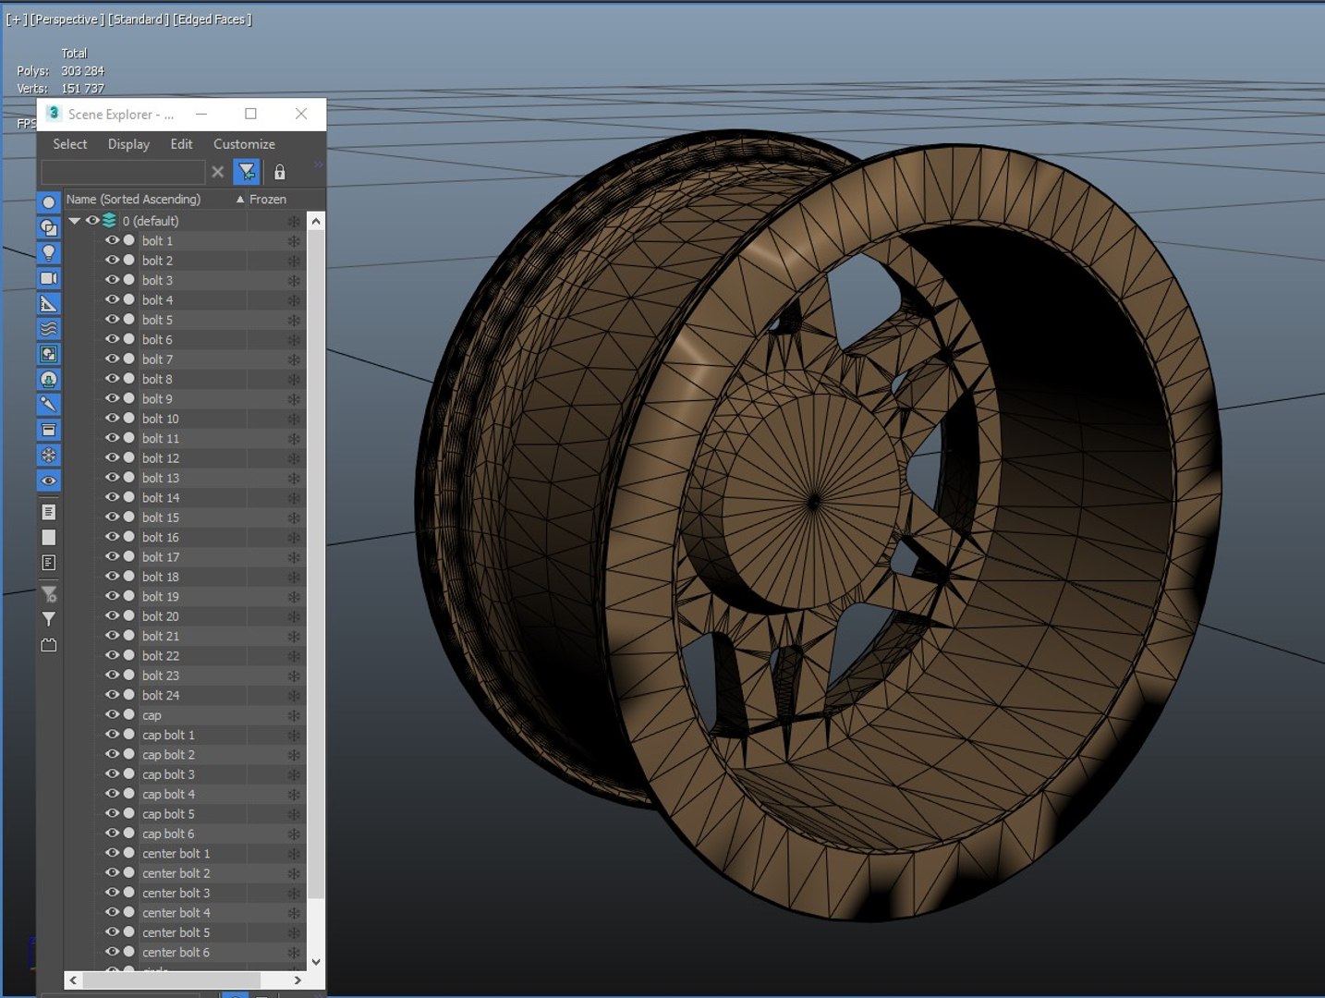Toggle the Display Lights bulb icon
Screen dimensions: 1325x998
coord(49,252)
